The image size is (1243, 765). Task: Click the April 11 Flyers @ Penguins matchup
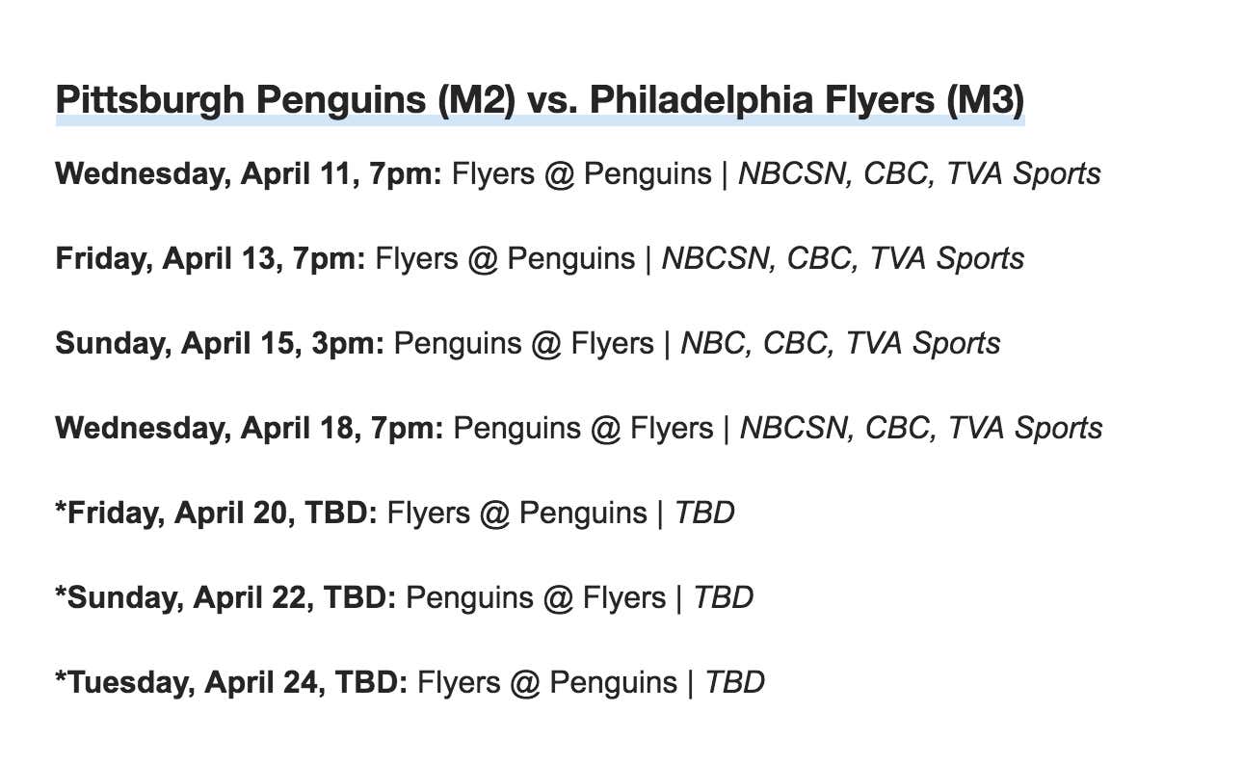[582, 174]
